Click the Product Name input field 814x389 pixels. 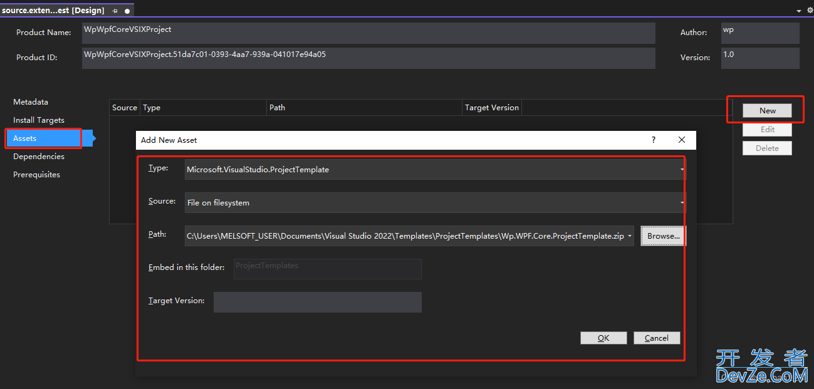click(x=368, y=33)
